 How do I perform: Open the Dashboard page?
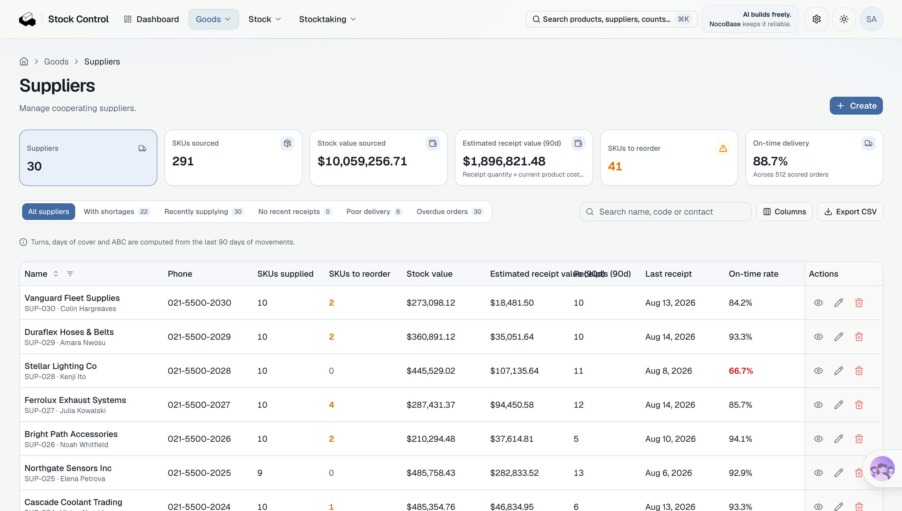[152, 19]
